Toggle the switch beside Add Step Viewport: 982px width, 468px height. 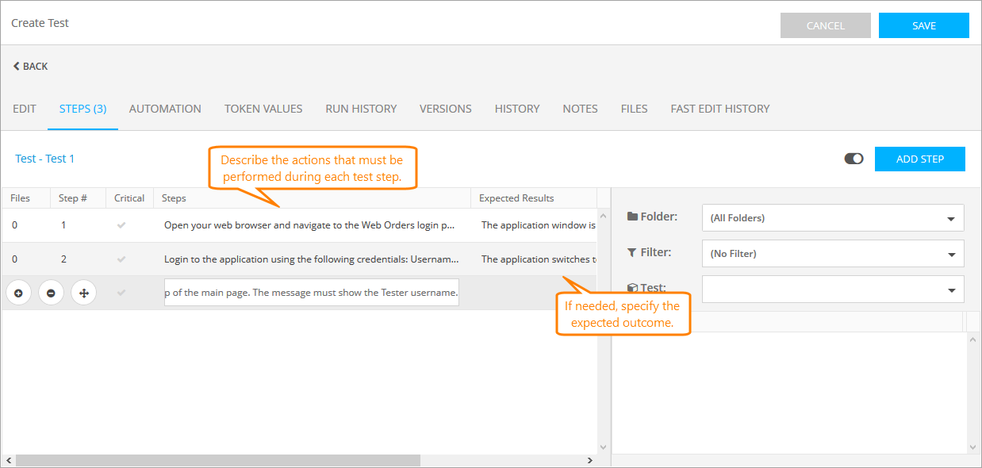pyautogui.click(x=853, y=159)
